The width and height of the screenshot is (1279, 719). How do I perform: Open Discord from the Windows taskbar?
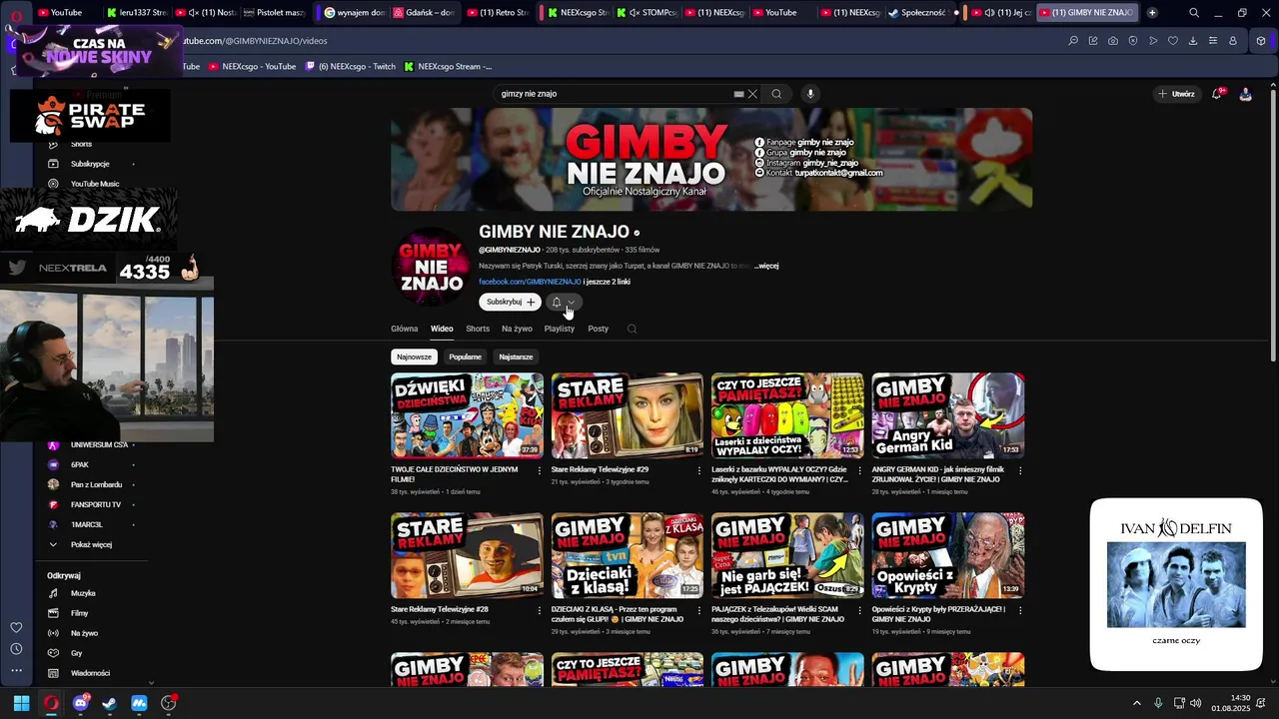pyautogui.click(x=80, y=703)
